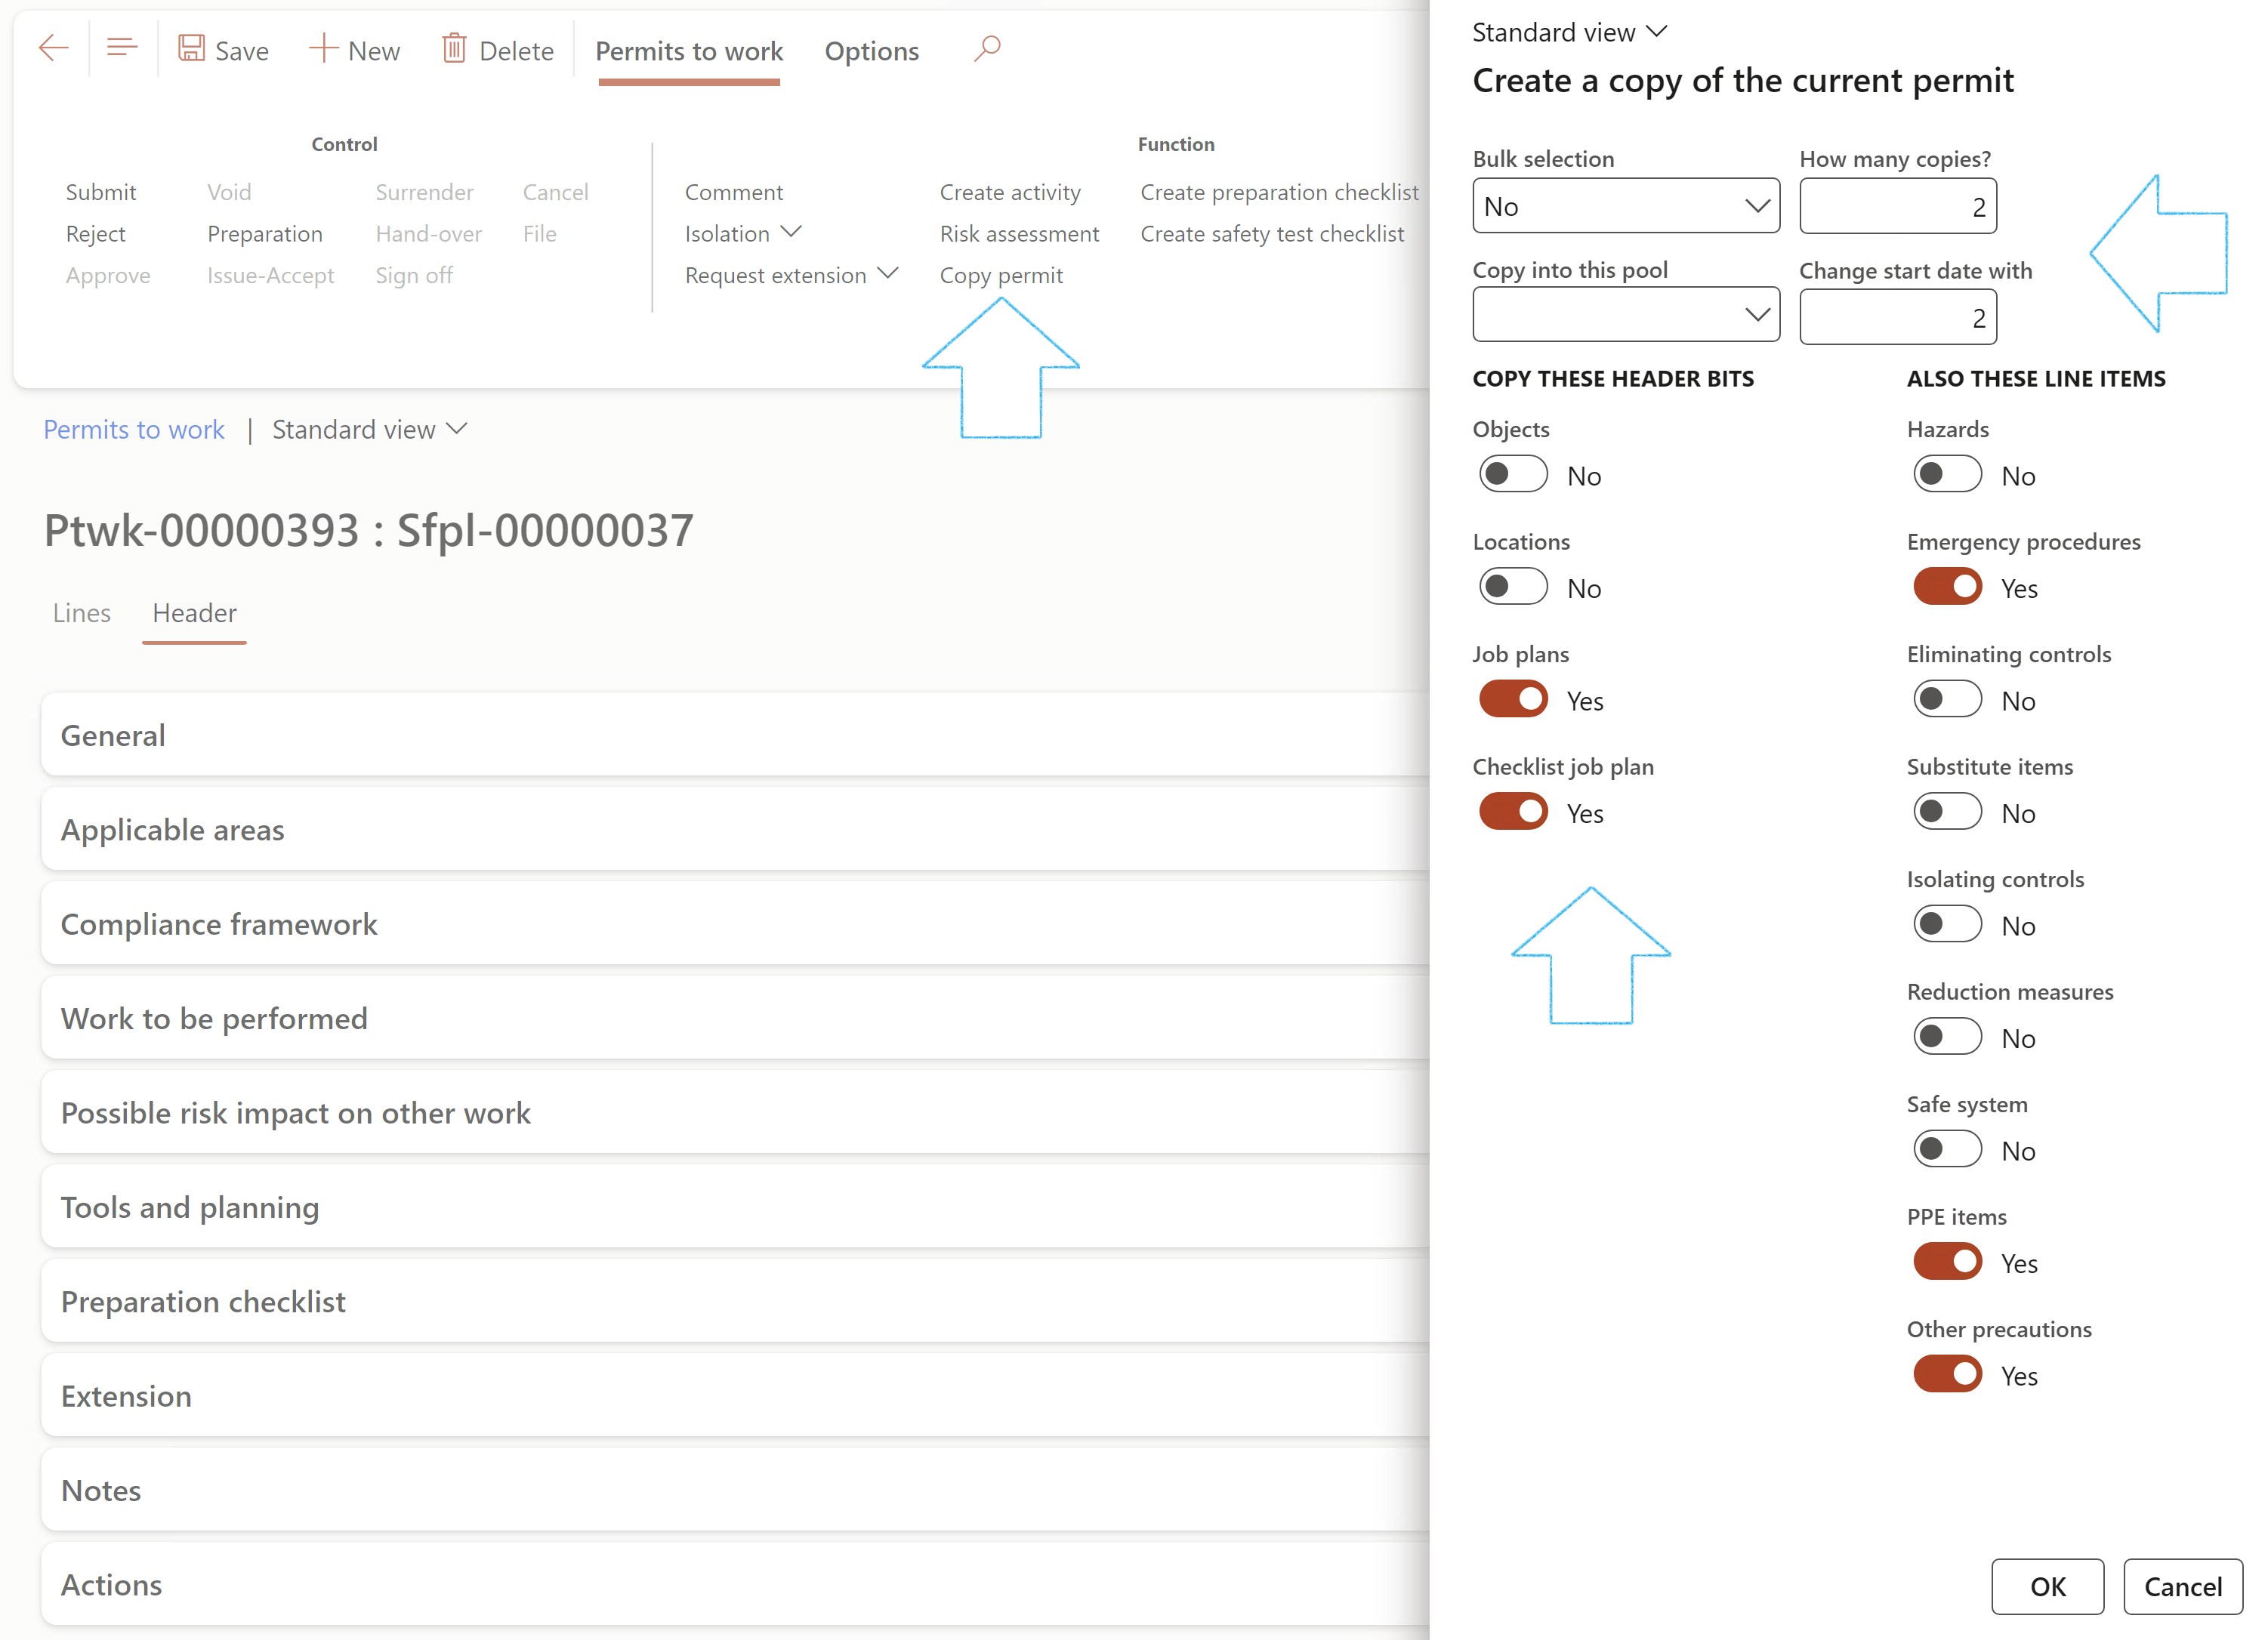Click OK to copy the permit

tap(2047, 1586)
